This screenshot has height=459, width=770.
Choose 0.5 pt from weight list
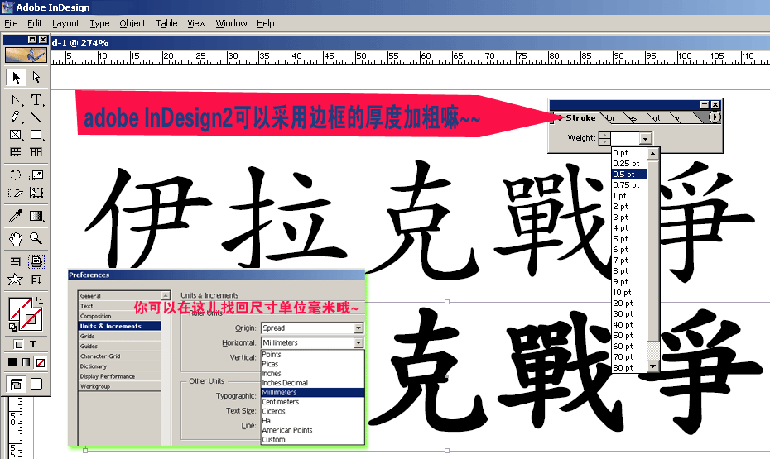629,174
